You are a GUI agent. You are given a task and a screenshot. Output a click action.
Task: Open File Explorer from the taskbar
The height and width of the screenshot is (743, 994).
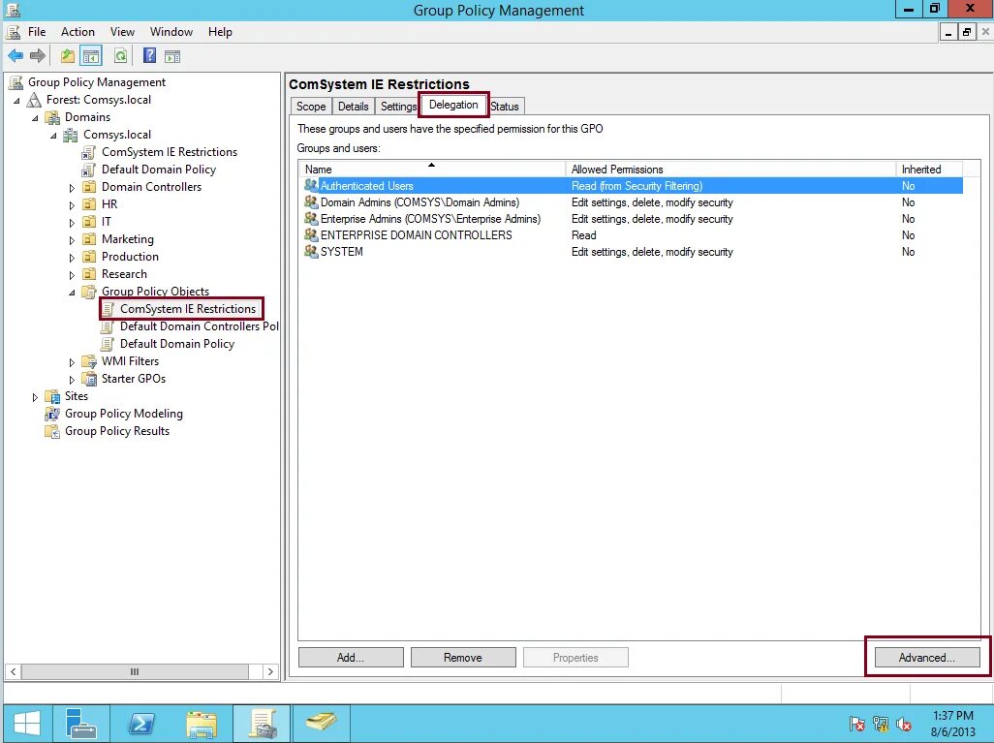[202, 724]
